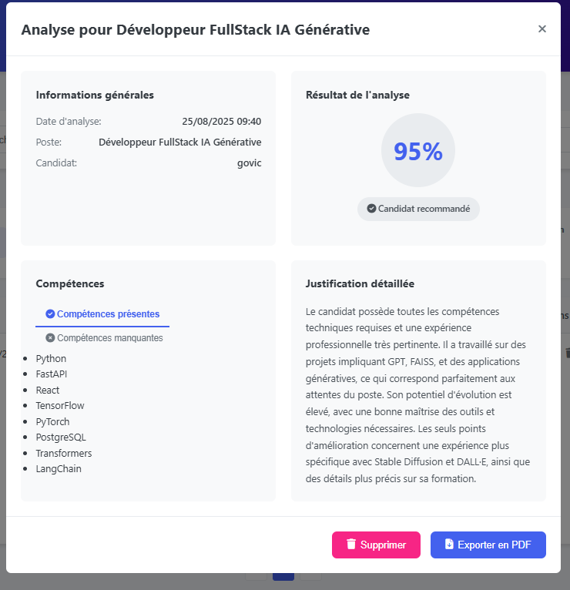
Task: Click the LangChain skill entry
Action: (x=59, y=469)
